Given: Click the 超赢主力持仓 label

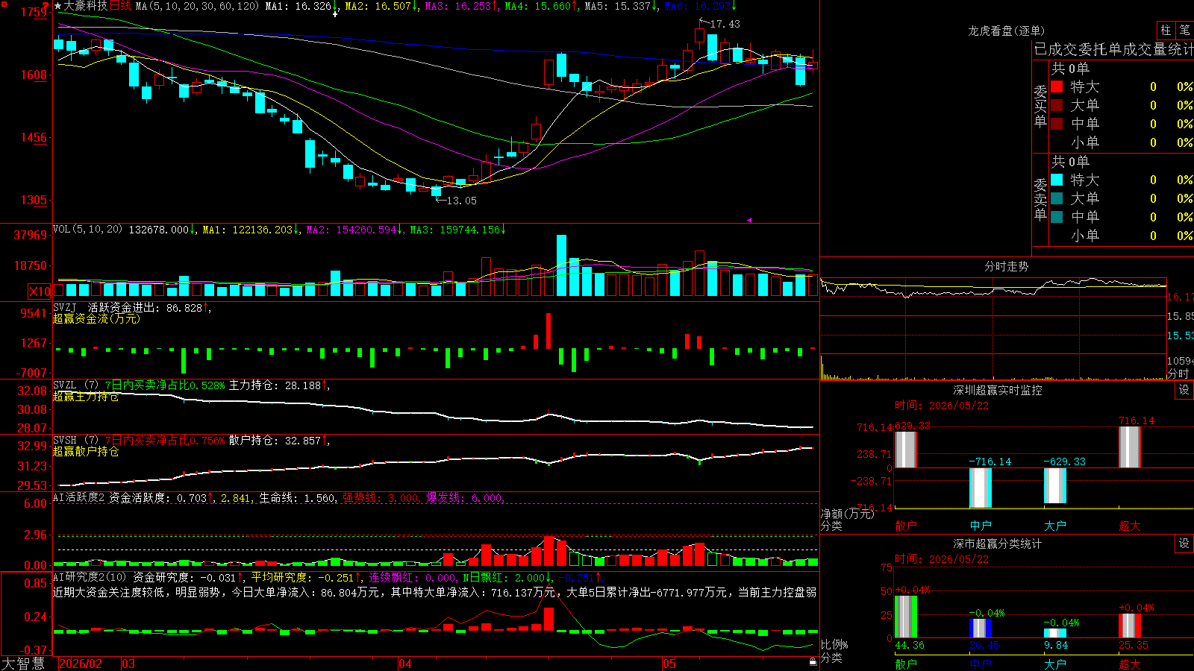Looking at the screenshot, I should (86, 397).
